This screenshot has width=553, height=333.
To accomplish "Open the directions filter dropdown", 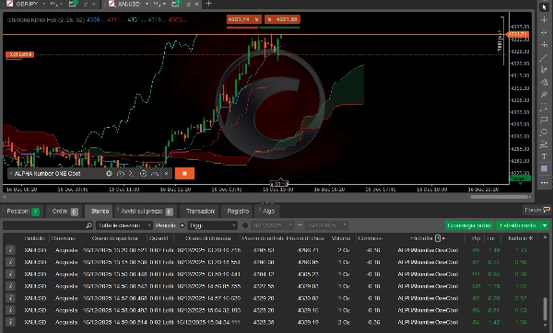I will (124, 225).
